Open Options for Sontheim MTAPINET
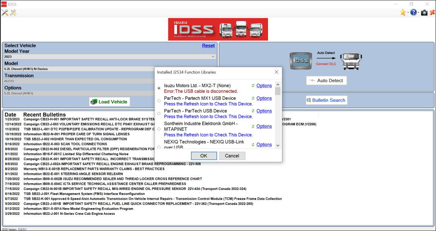The width and height of the screenshot is (436, 231). [x=264, y=126]
